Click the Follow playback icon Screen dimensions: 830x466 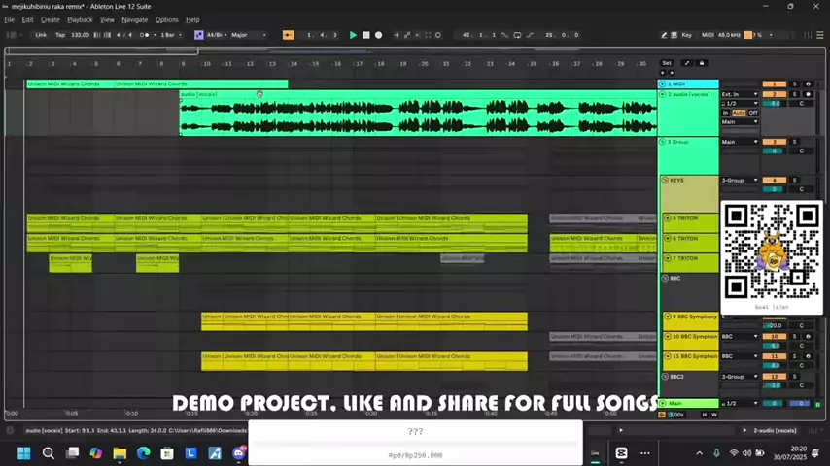pyautogui.click(x=287, y=35)
